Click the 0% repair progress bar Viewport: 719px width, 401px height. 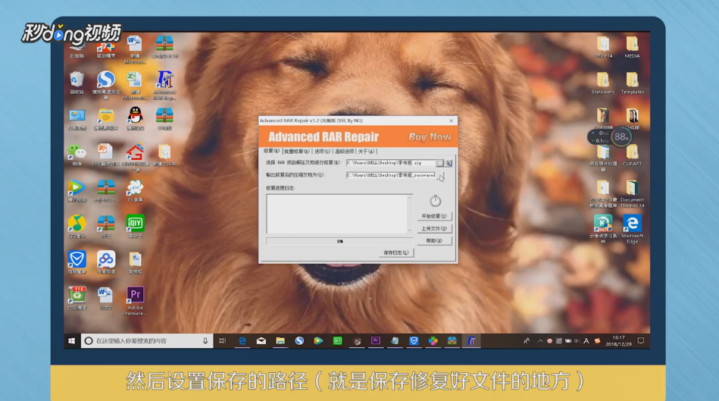(x=339, y=241)
